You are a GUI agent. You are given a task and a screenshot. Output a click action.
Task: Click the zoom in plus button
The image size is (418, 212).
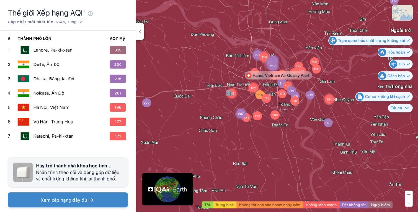[x=409, y=194]
